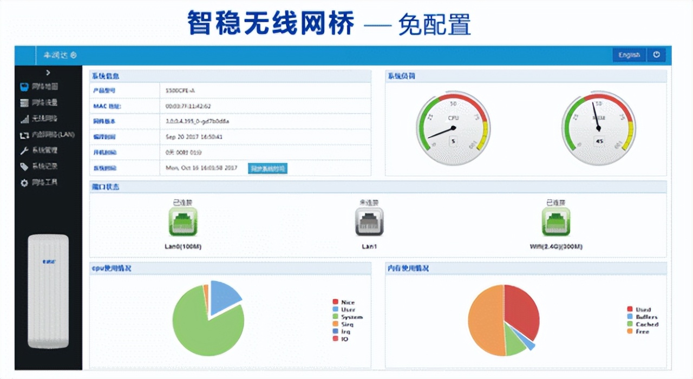Collapse the sidebar with the arrow chevron
Viewport: 693px width, 379px height.
[x=48, y=73]
